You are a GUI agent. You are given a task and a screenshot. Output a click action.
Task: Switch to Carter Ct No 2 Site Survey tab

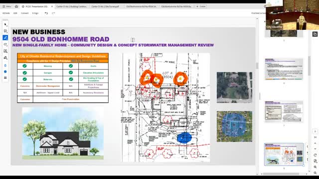pyautogui.click(x=105, y=6)
